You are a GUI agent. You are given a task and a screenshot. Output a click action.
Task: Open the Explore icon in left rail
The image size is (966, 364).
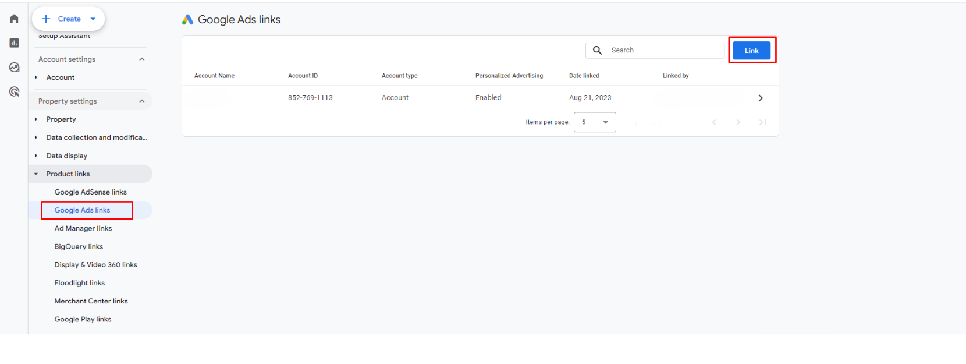coord(14,68)
